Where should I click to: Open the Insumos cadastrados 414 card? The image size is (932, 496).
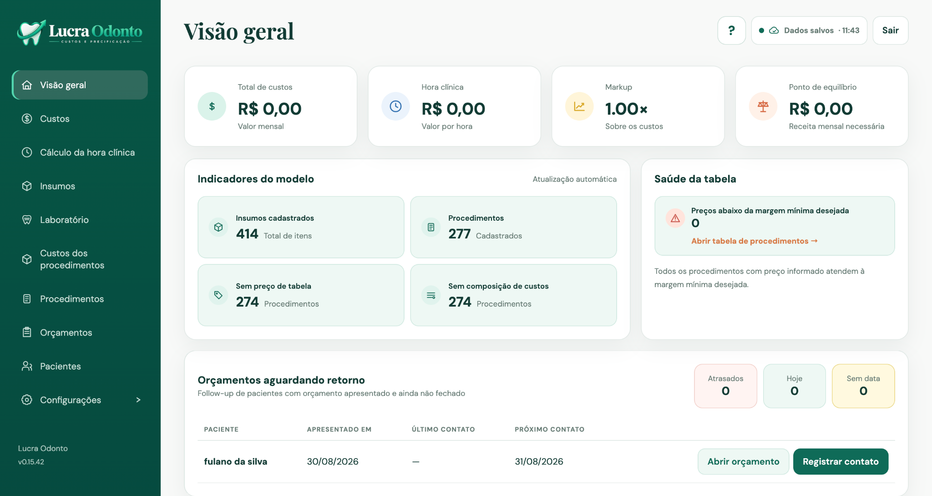301,227
